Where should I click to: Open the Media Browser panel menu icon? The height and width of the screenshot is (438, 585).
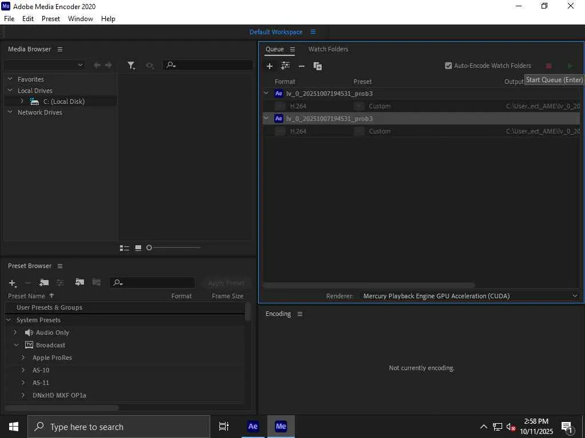[x=60, y=49]
